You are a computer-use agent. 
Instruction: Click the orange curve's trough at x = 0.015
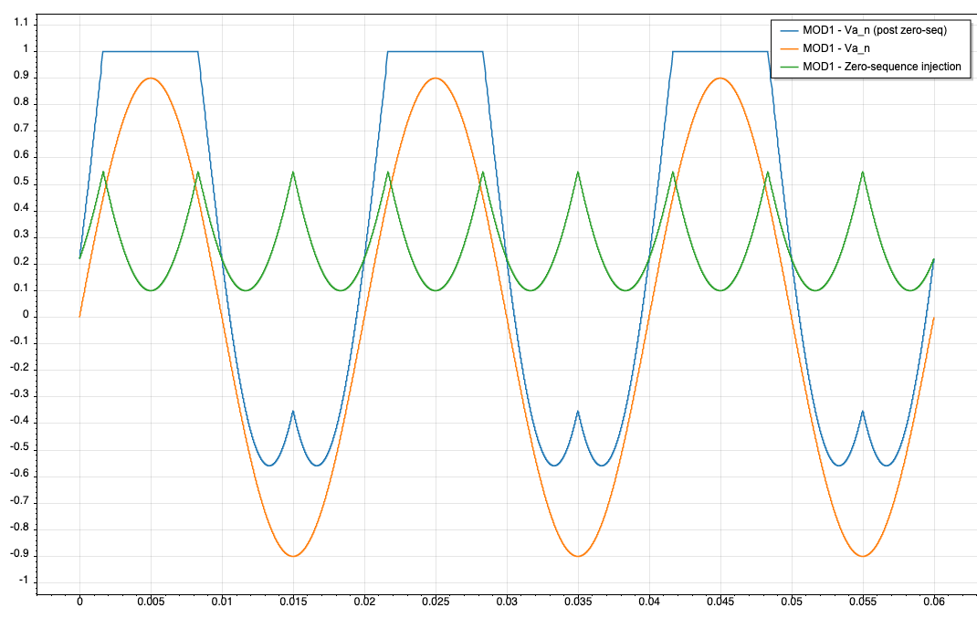[x=293, y=556]
